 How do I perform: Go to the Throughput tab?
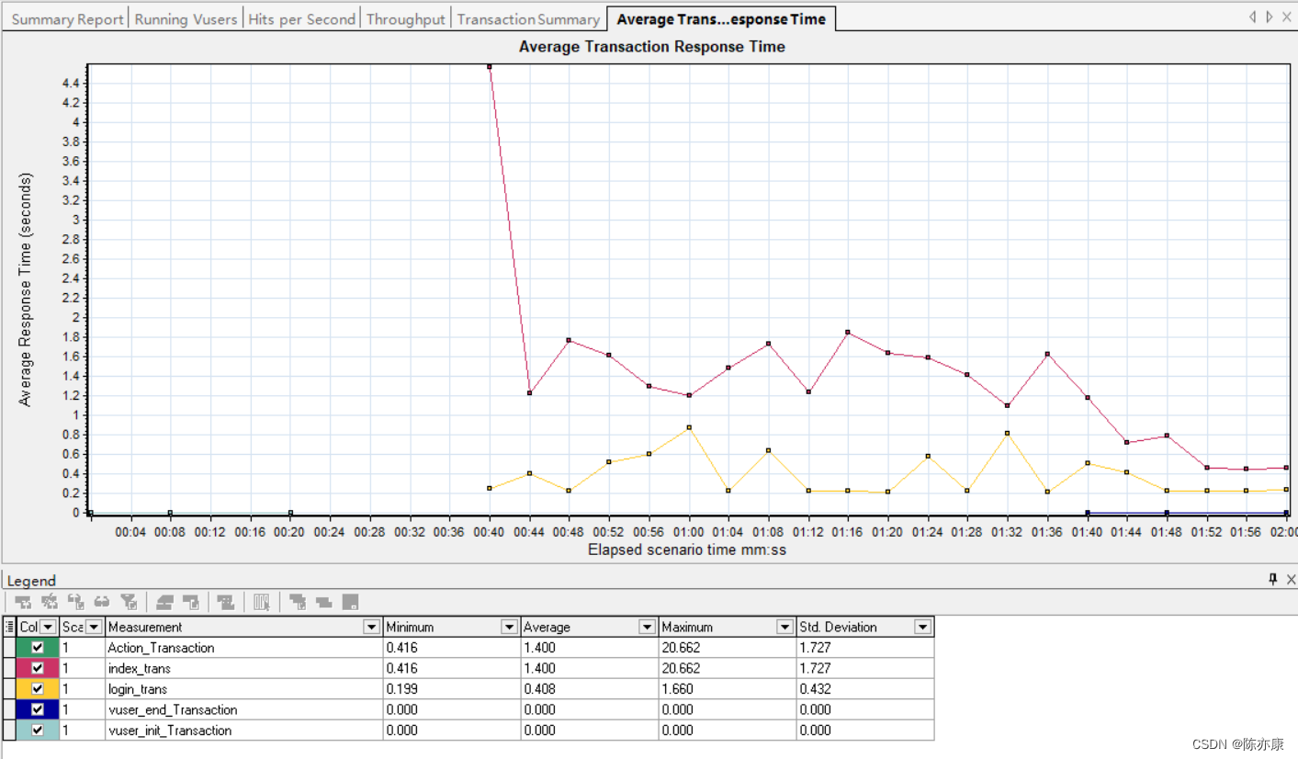(405, 19)
